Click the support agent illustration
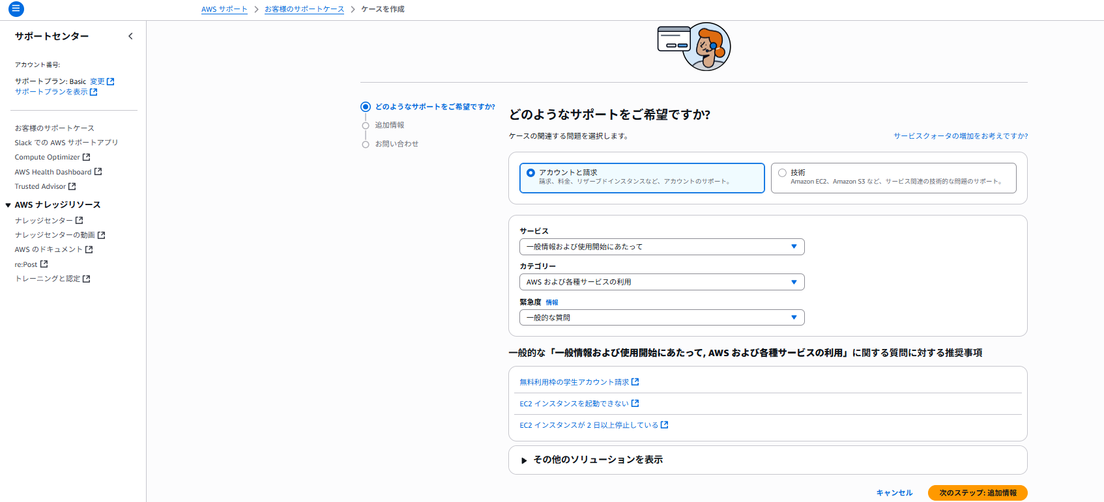This screenshot has width=1104, height=502. pyautogui.click(x=694, y=46)
